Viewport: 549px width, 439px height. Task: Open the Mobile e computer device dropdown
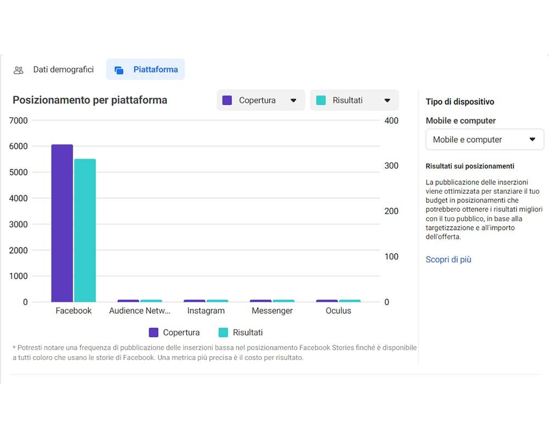tap(485, 139)
